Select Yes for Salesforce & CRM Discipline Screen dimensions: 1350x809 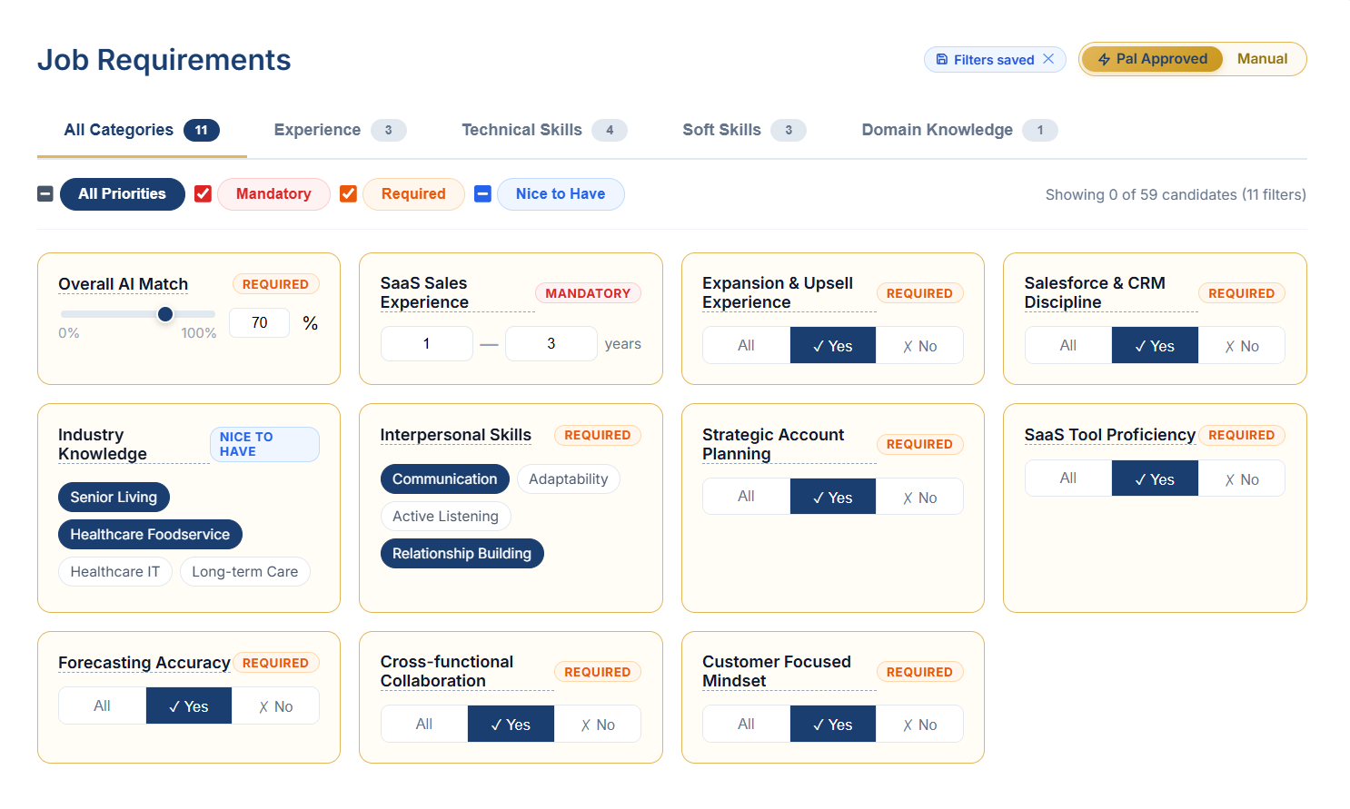coord(1155,345)
